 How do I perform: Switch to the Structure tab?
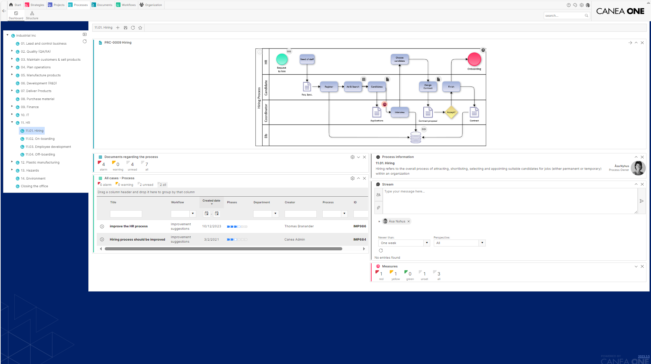[x=32, y=15]
